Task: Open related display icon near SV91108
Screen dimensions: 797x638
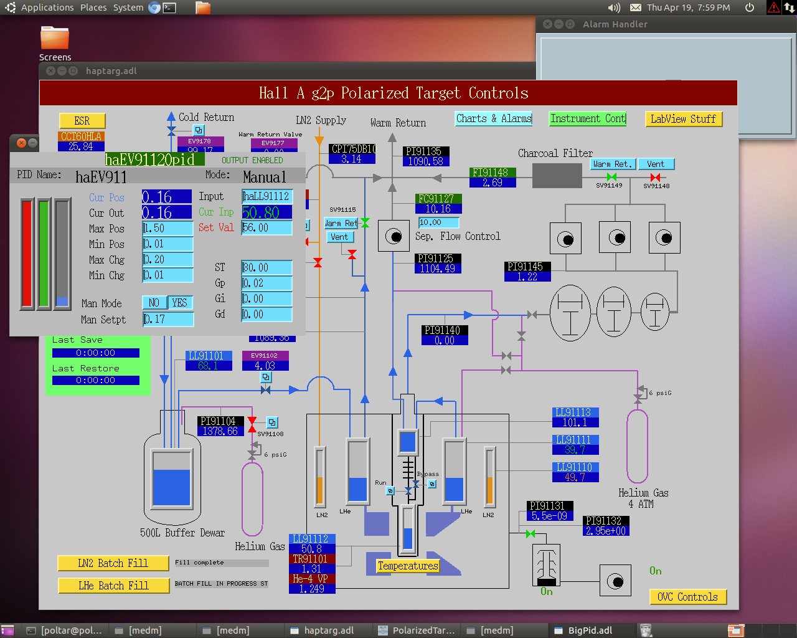Action: pyautogui.click(x=272, y=422)
